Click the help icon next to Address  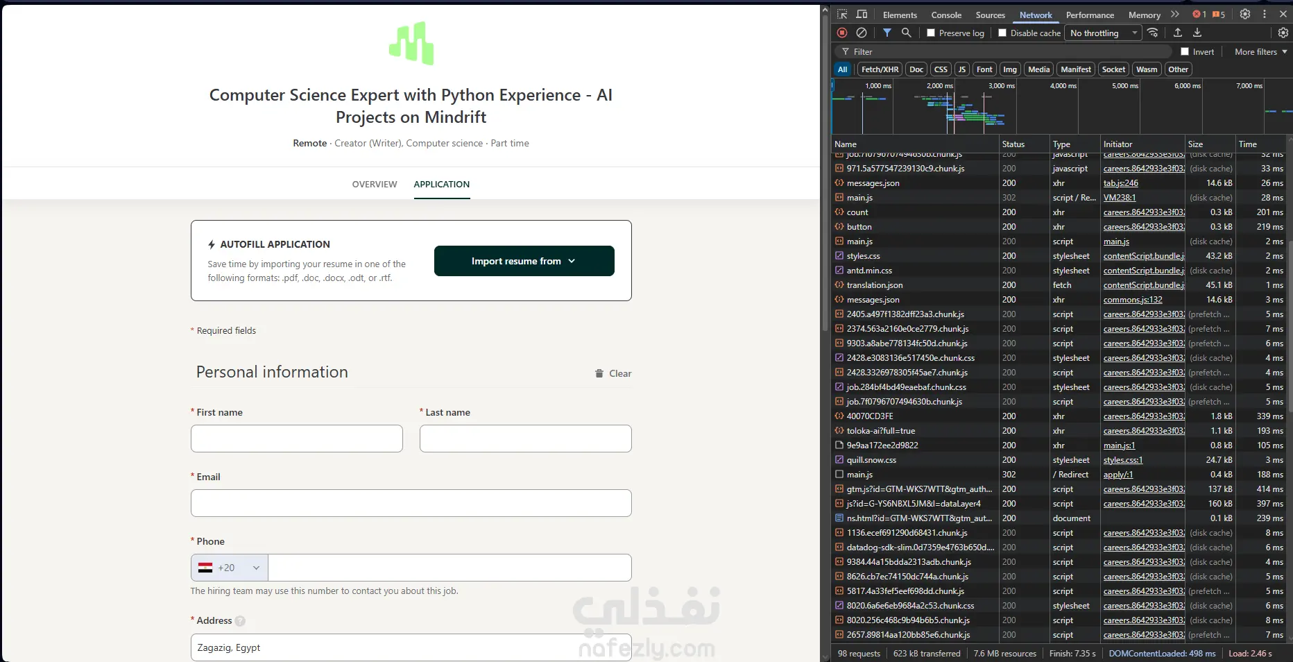coord(240,621)
